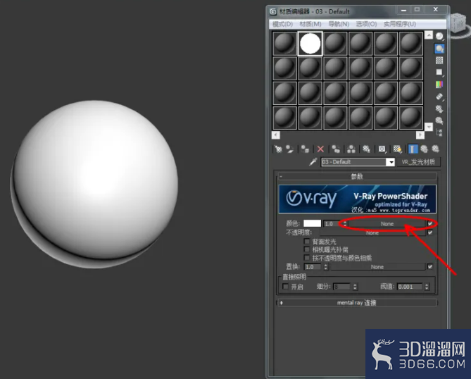
Task: Click the color multiplier 1.0 field
Action: click(332, 223)
